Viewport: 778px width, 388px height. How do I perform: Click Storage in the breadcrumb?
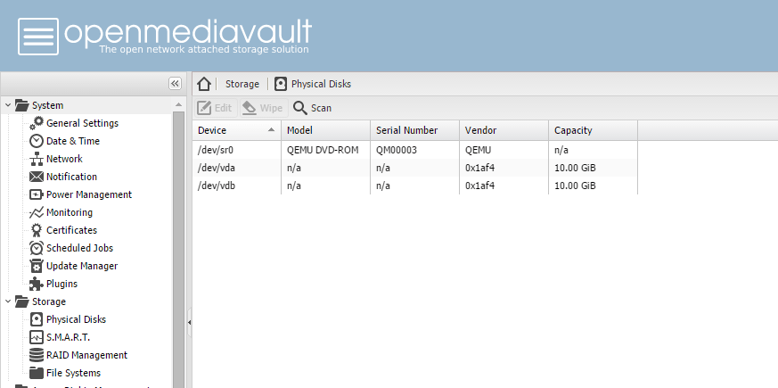pyautogui.click(x=242, y=84)
